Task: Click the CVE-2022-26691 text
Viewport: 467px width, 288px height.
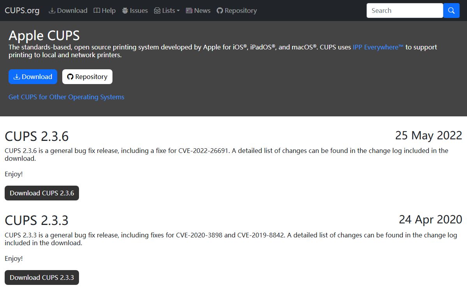Action: point(204,151)
